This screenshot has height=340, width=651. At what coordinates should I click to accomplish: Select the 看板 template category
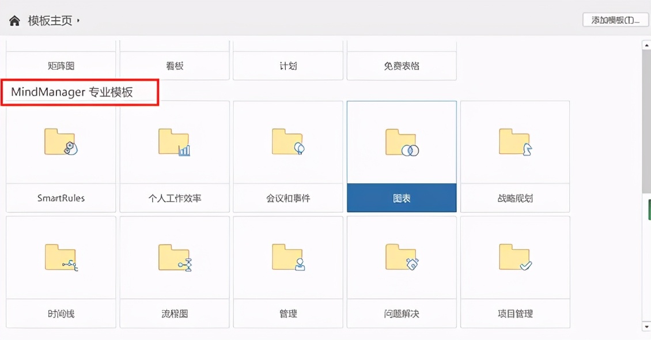[174, 65]
